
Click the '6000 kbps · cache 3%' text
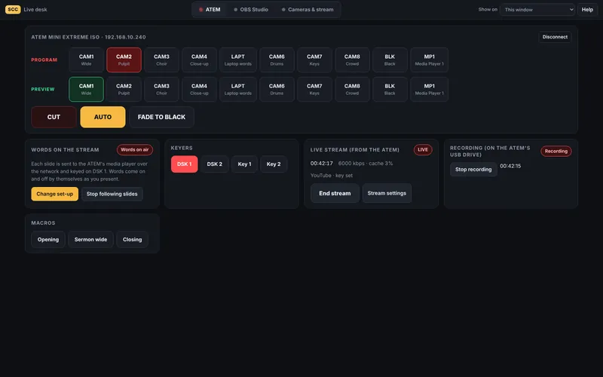366,163
